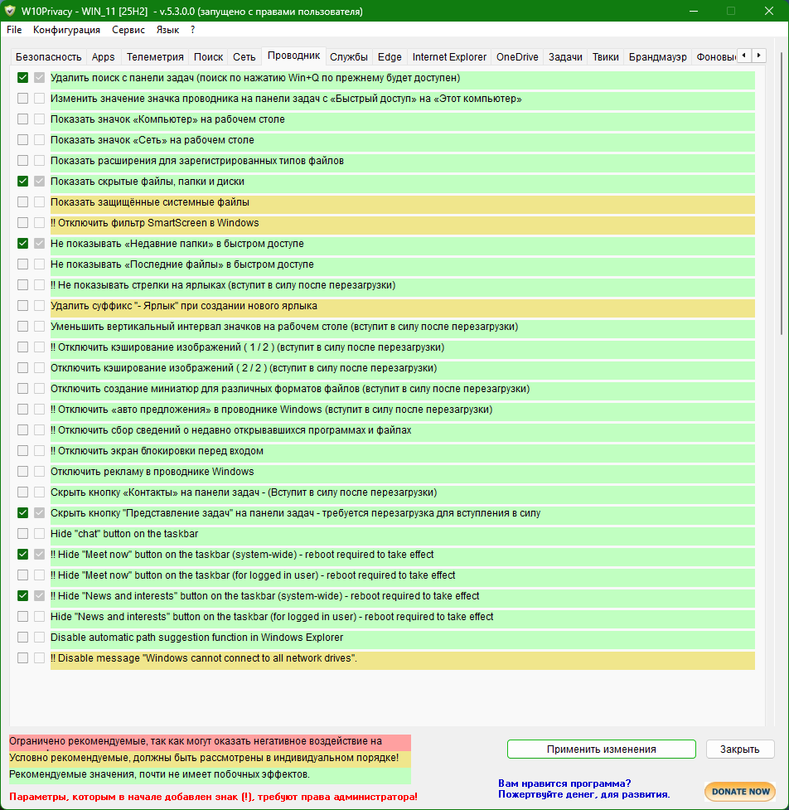789x810 pixels.
Task: Switch to the Службы tab
Action: 348,57
